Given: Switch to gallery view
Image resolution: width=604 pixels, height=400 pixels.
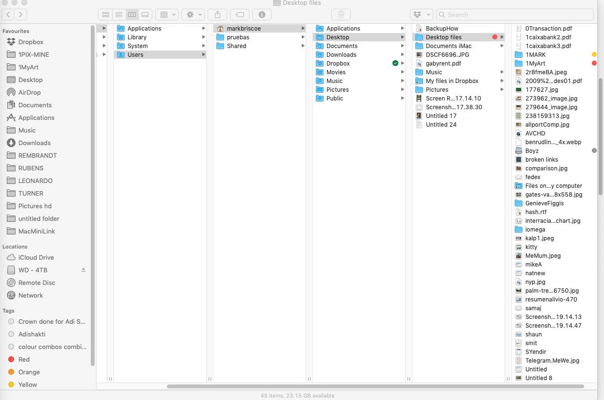Looking at the screenshot, I should pos(145,15).
